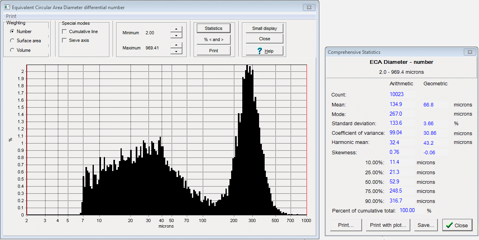Viewport: 479px width, 240px height.
Task: Enable the Cumulative line checkbox
Action: coord(64,31)
